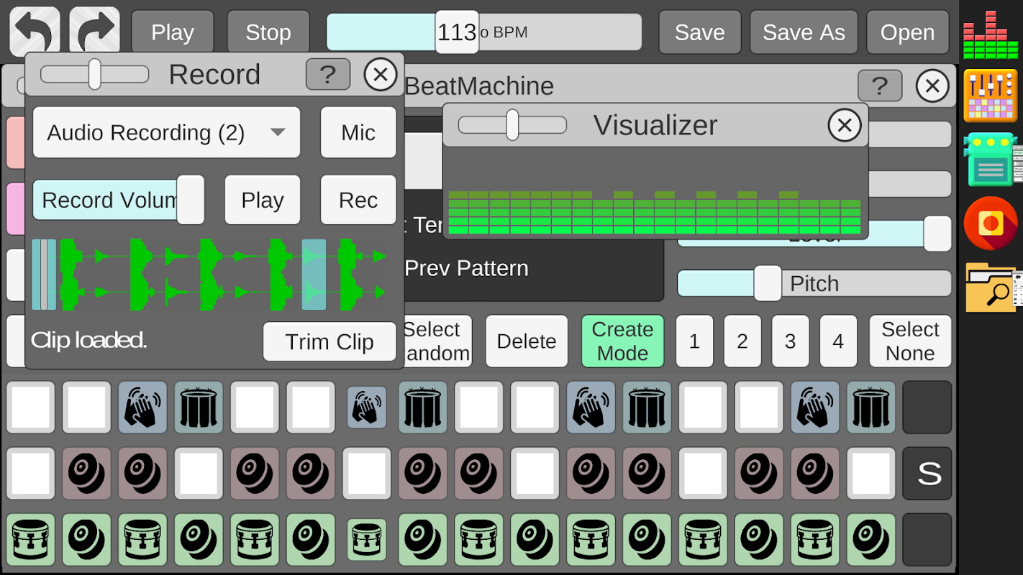Click the Save As button
The height and width of the screenshot is (575, 1023).
804,32
